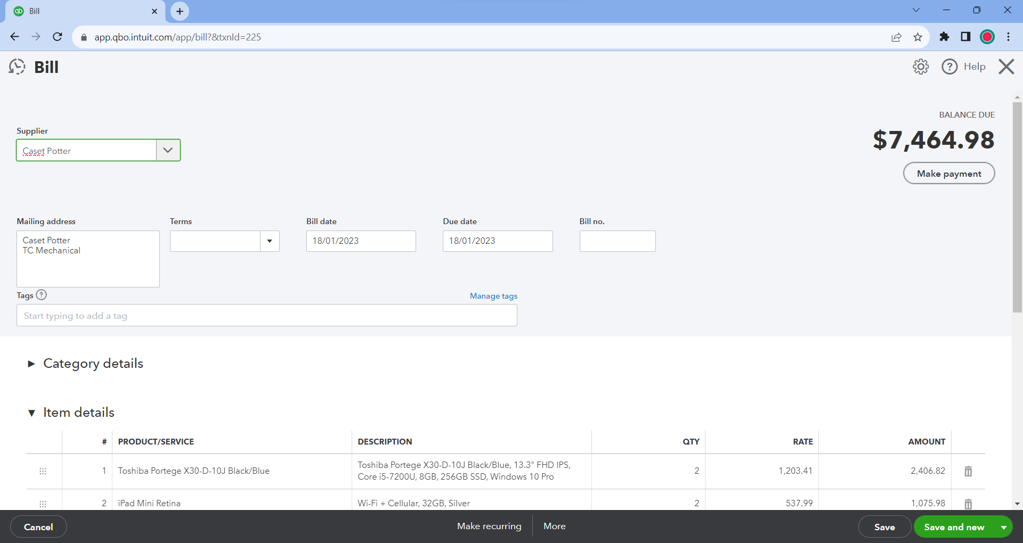
Task: Click the browser address bar URL
Action: click(x=177, y=37)
